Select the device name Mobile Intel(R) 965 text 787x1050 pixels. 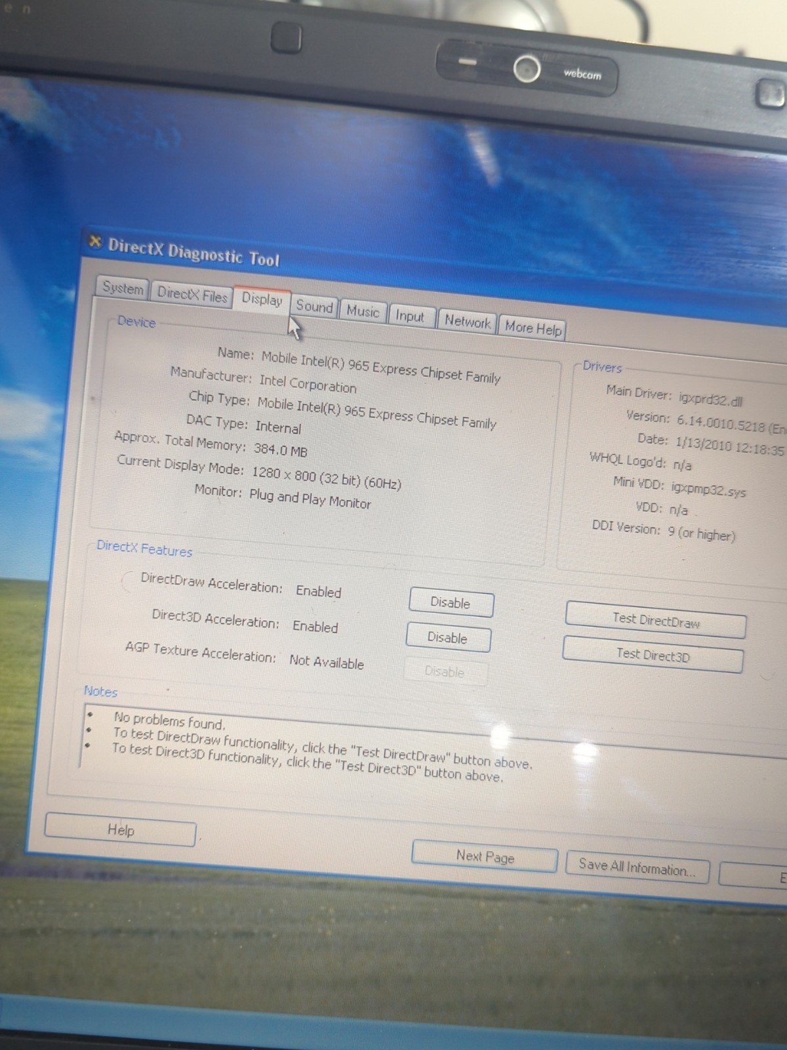click(x=381, y=367)
